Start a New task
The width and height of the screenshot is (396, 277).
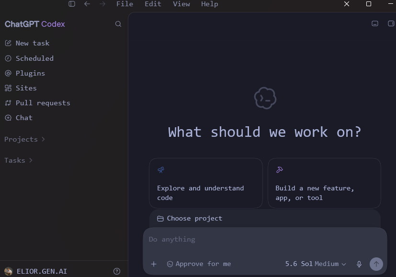[33, 43]
